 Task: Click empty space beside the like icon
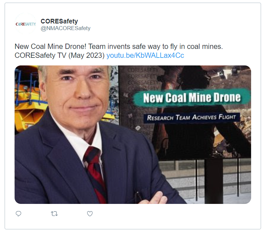tap(152, 214)
